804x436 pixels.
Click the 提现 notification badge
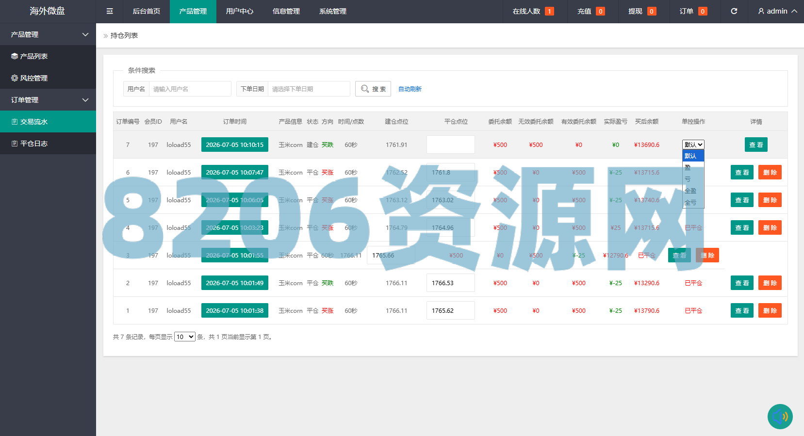(x=652, y=11)
